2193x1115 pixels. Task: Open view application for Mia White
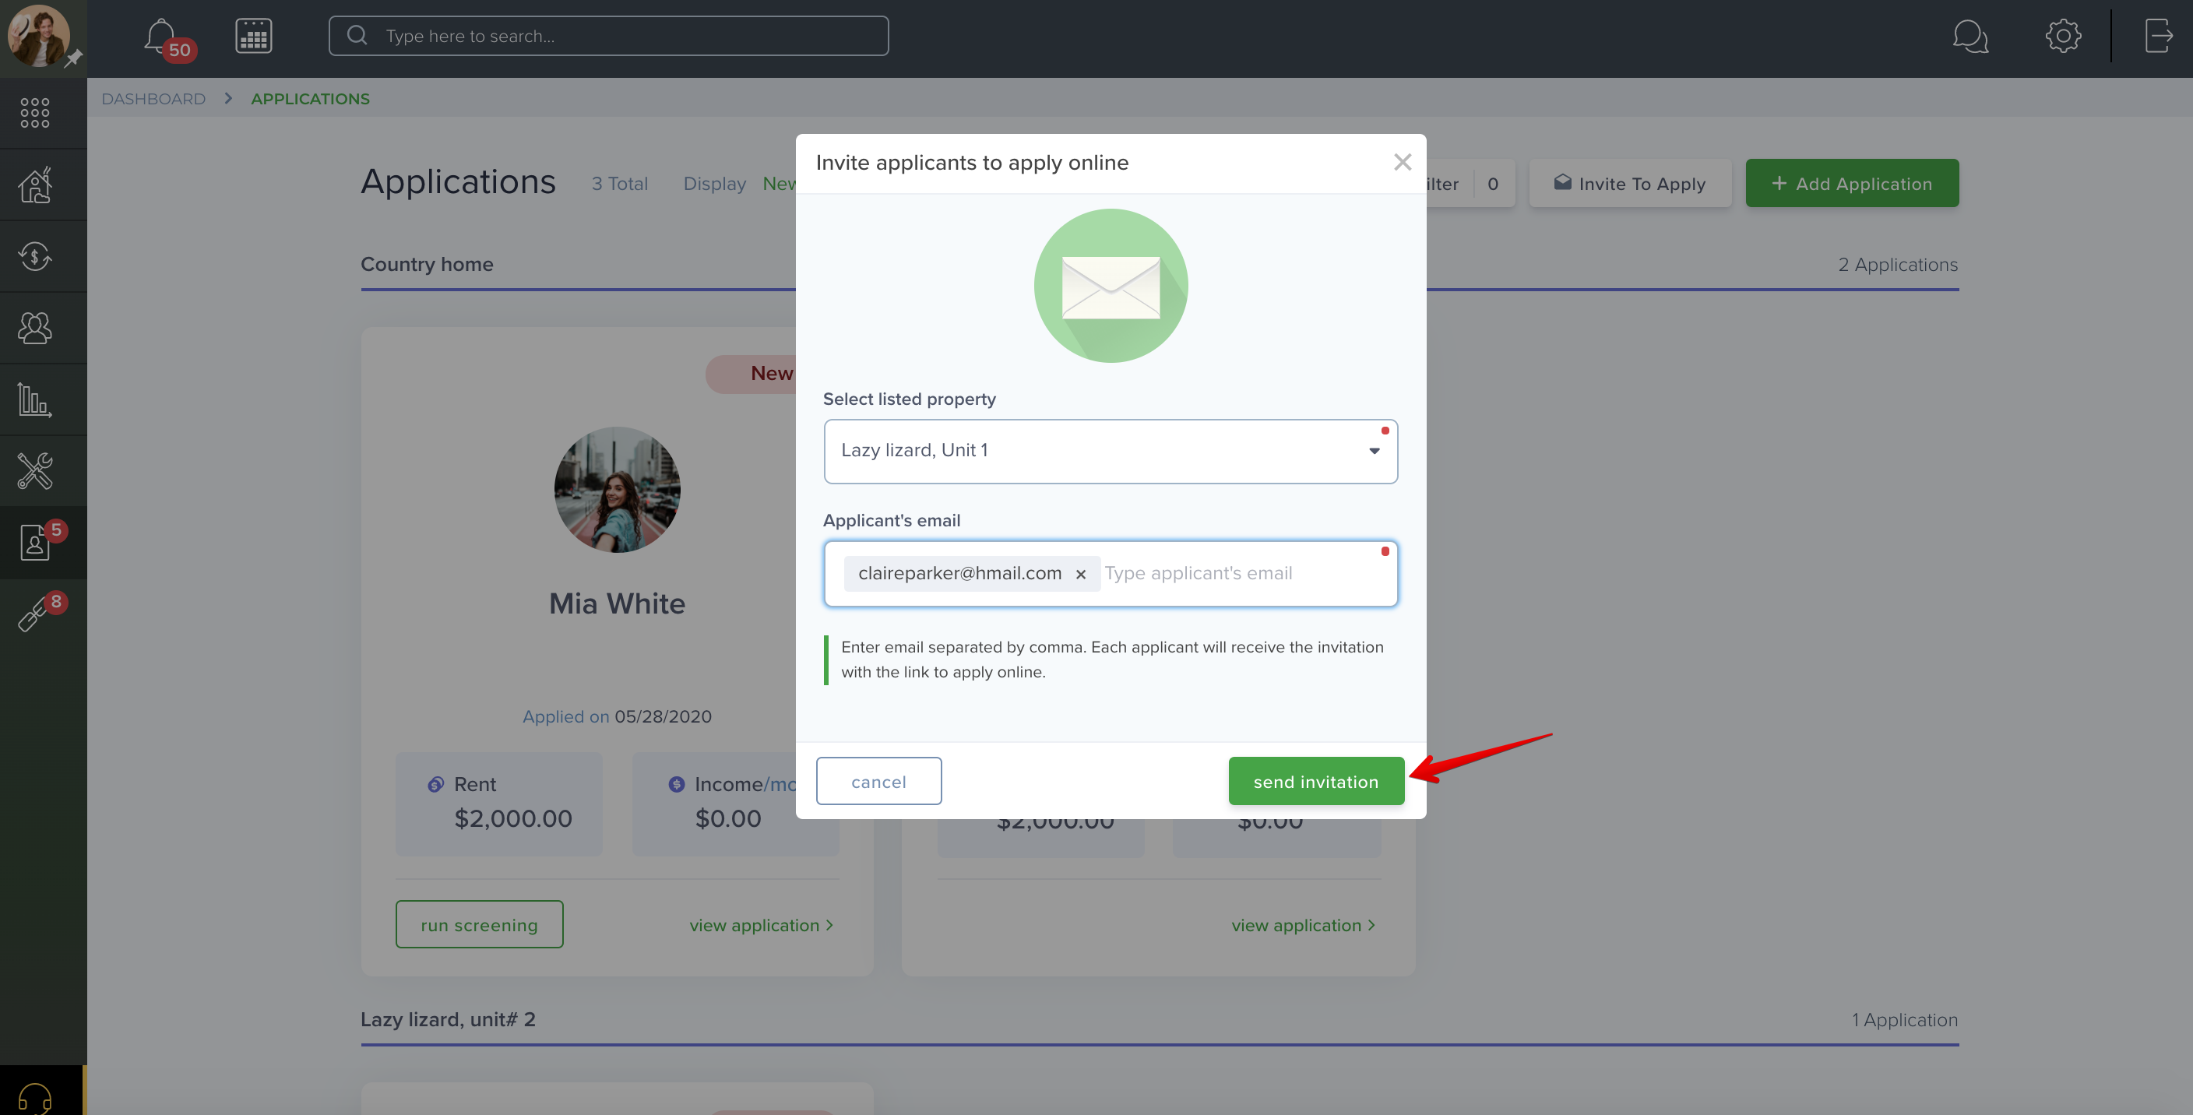click(x=761, y=925)
